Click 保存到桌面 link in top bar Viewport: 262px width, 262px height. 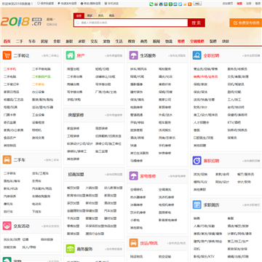(45, 4)
